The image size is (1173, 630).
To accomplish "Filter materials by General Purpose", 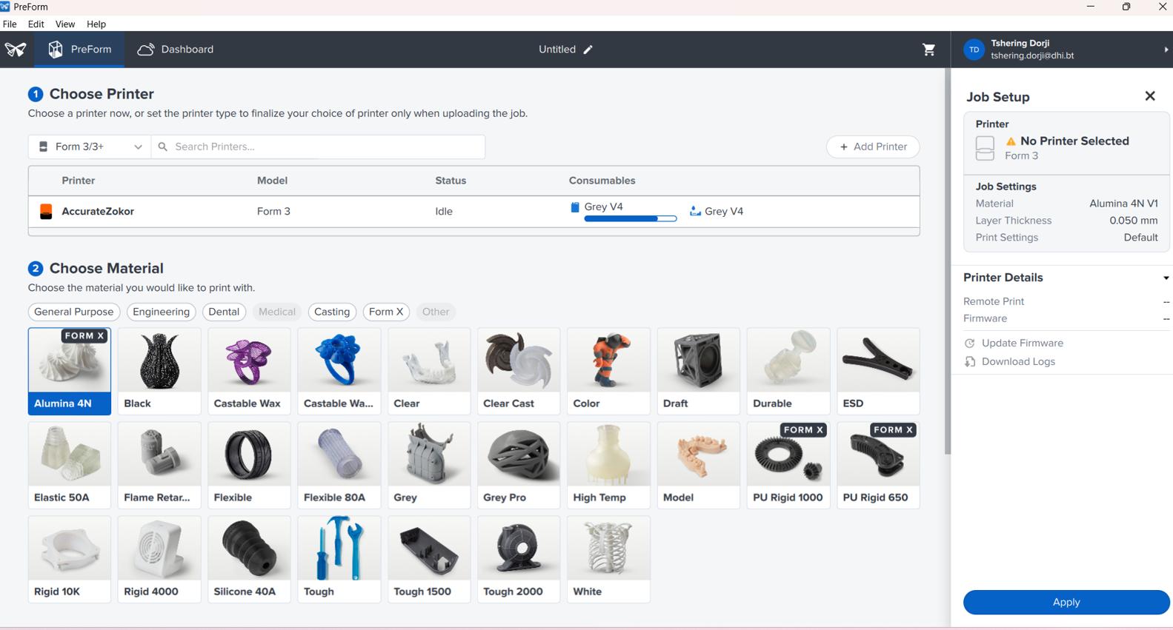I will pyautogui.click(x=74, y=312).
